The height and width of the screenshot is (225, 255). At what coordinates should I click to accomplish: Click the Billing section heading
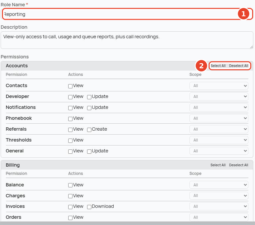click(x=13, y=165)
